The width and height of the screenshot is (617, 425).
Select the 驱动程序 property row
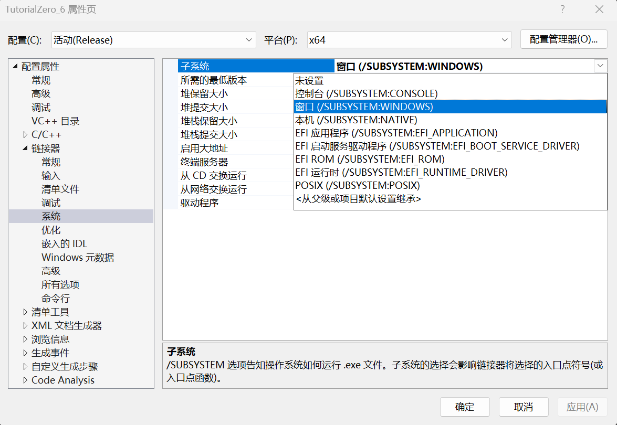[x=236, y=203]
